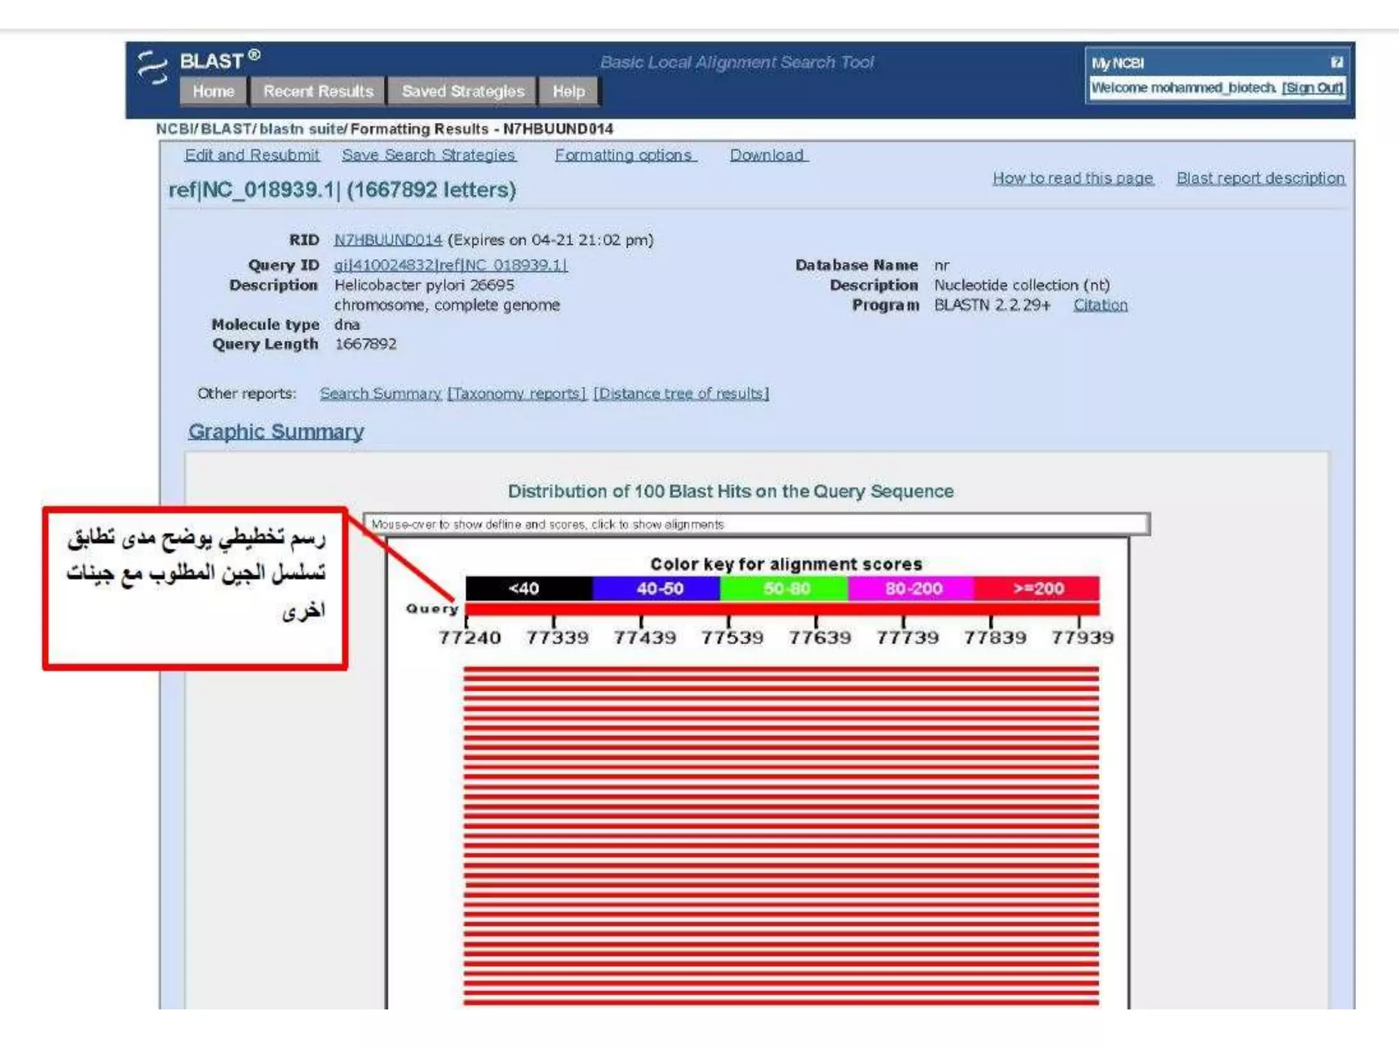Screen dimensions: 1399x1049
Task: Open How to read this page
Action: 1073,178
